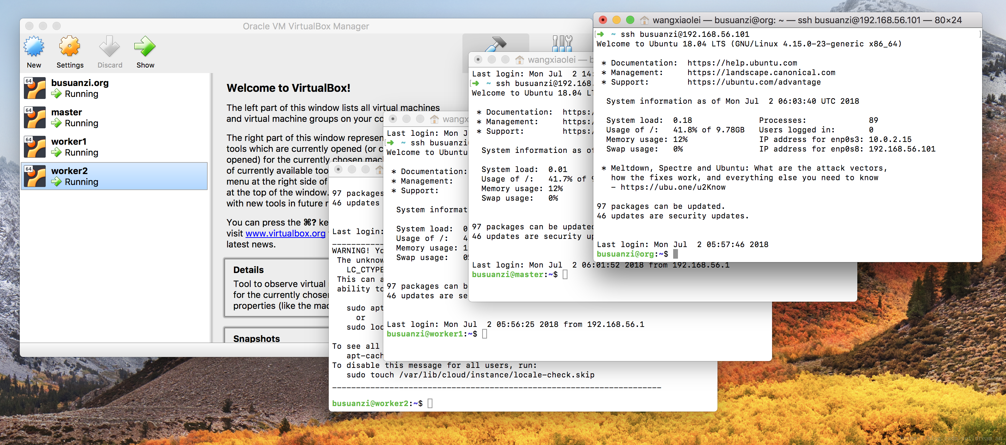Viewport: 1006px width, 445px height.
Task: Click the https://ubuntu.com/advantage text
Action: coord(754,82)
